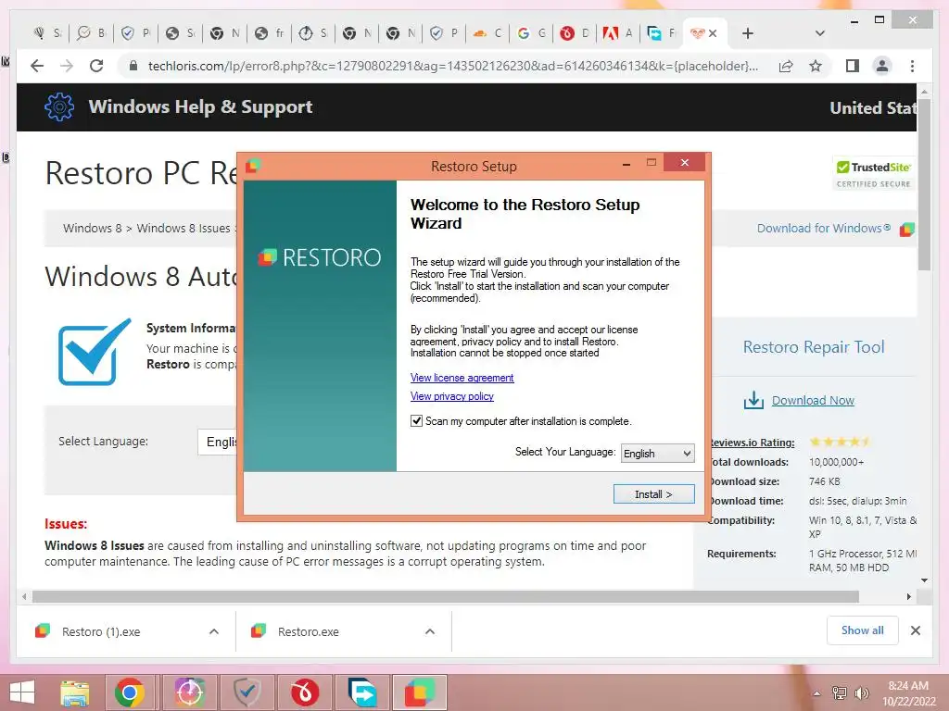
Task: Click the Windows 8 Issues breadcrumb
Action: [183, 228]
